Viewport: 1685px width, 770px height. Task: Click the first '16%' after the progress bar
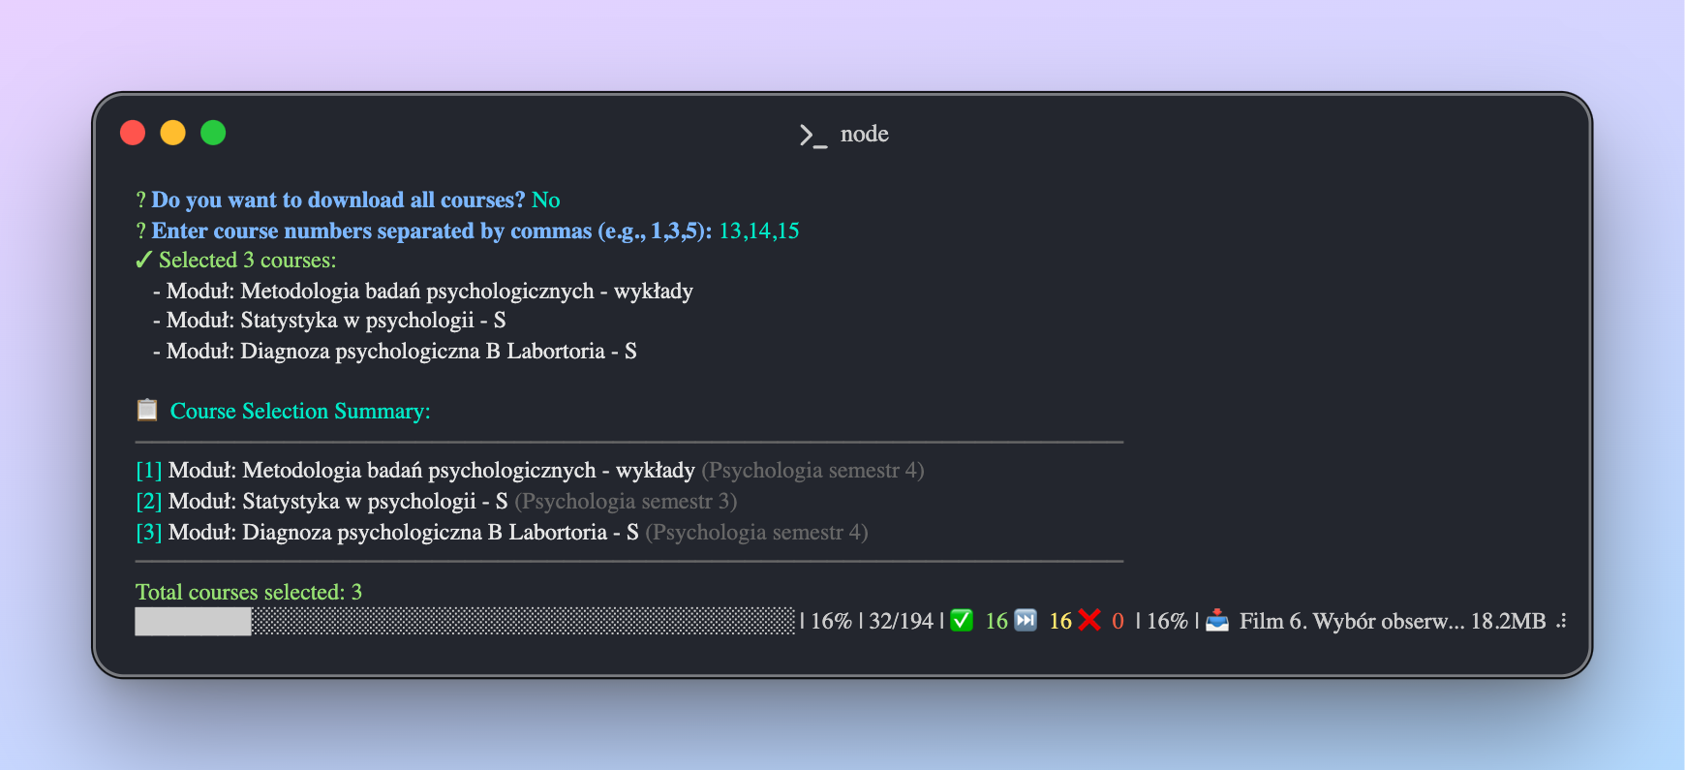click(x=831, y=621)
